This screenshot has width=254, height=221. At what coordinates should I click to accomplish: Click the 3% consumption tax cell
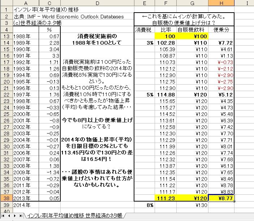click(145, 43)
